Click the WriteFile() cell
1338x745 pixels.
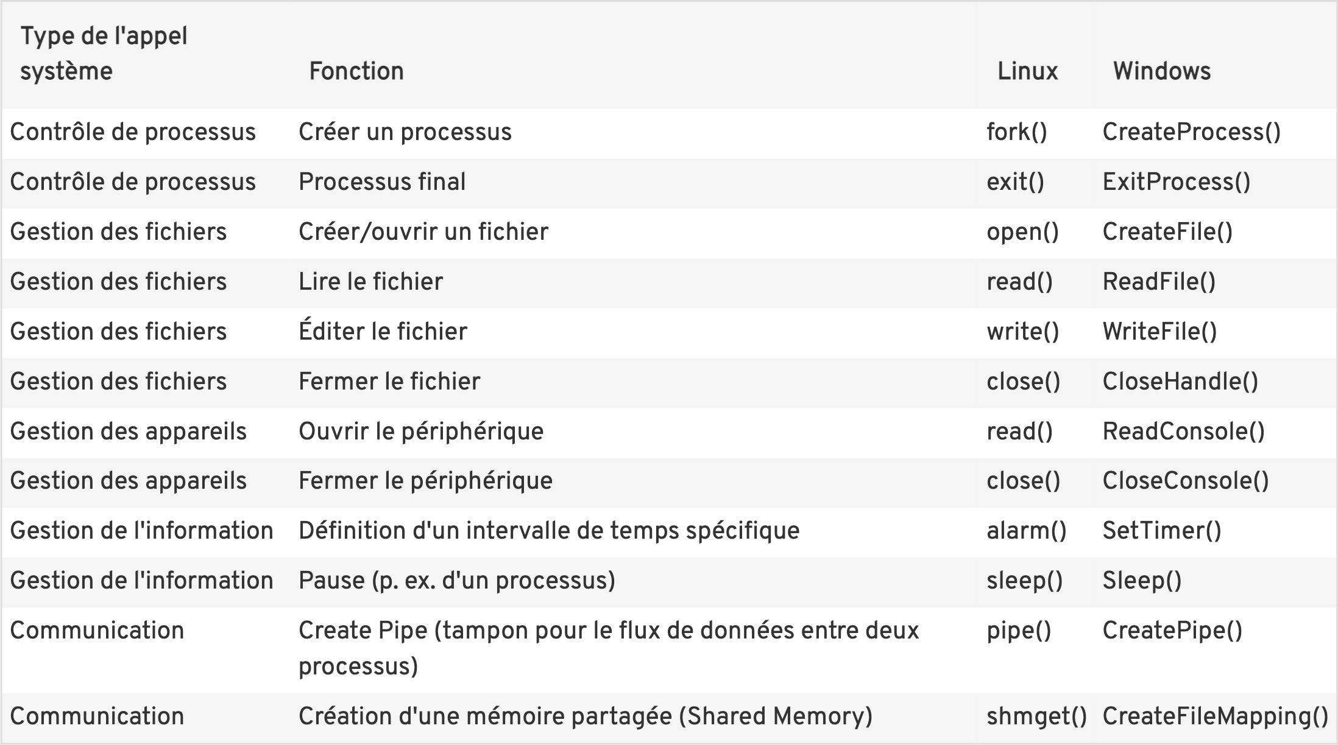click(x=1159, y=332)
